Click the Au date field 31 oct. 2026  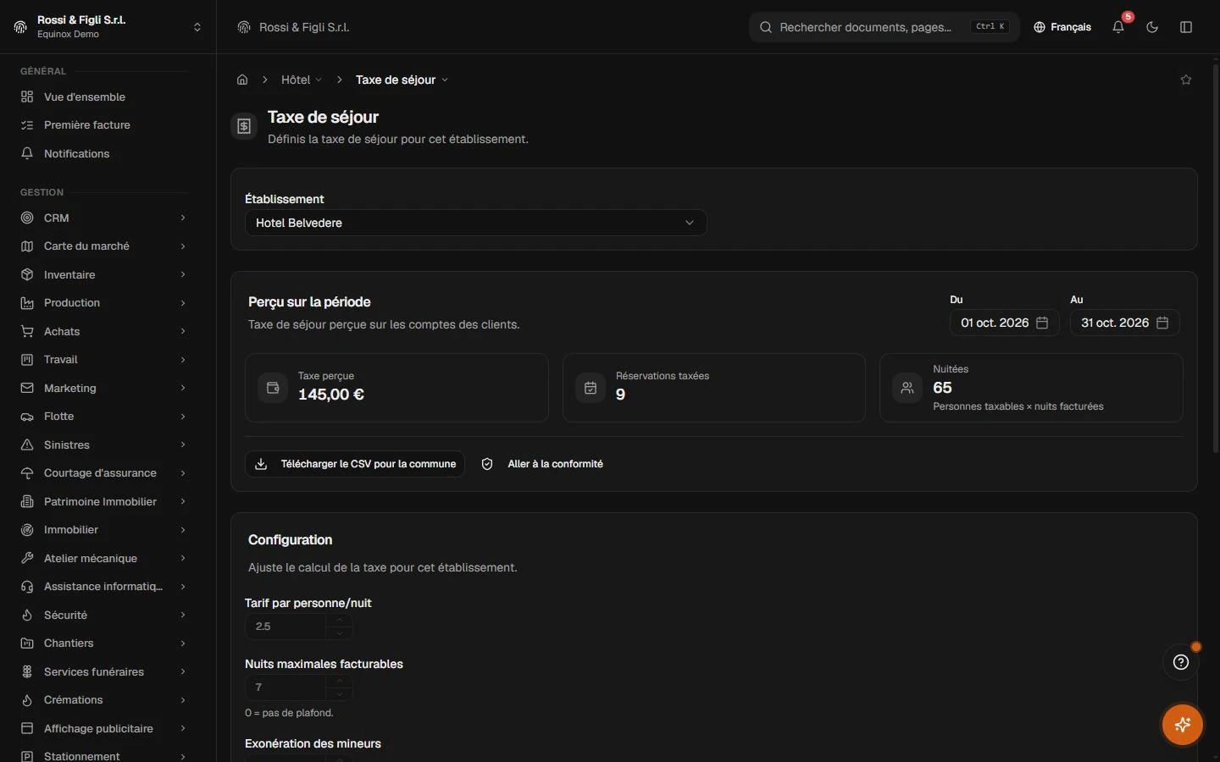coord(1125,323)
